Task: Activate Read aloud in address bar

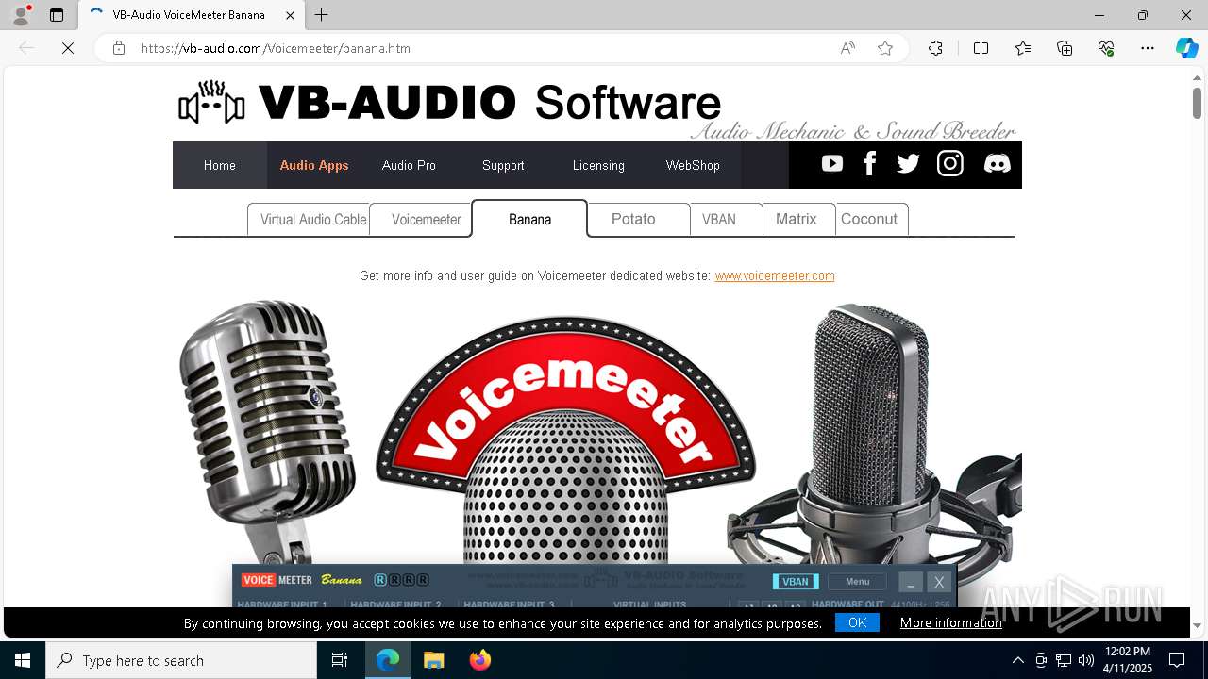Action: pos(847,48)
